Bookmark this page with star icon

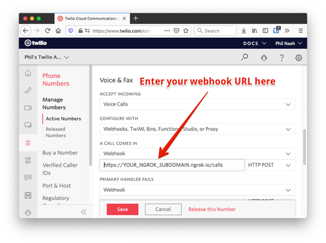coord(186,31)
